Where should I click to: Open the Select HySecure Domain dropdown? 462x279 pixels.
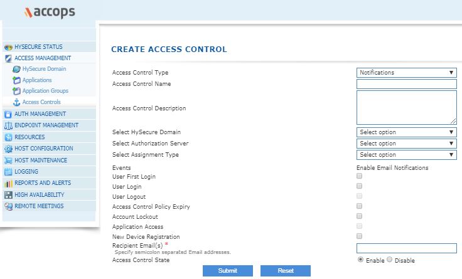pyautogui.click(x=406, y=132)
